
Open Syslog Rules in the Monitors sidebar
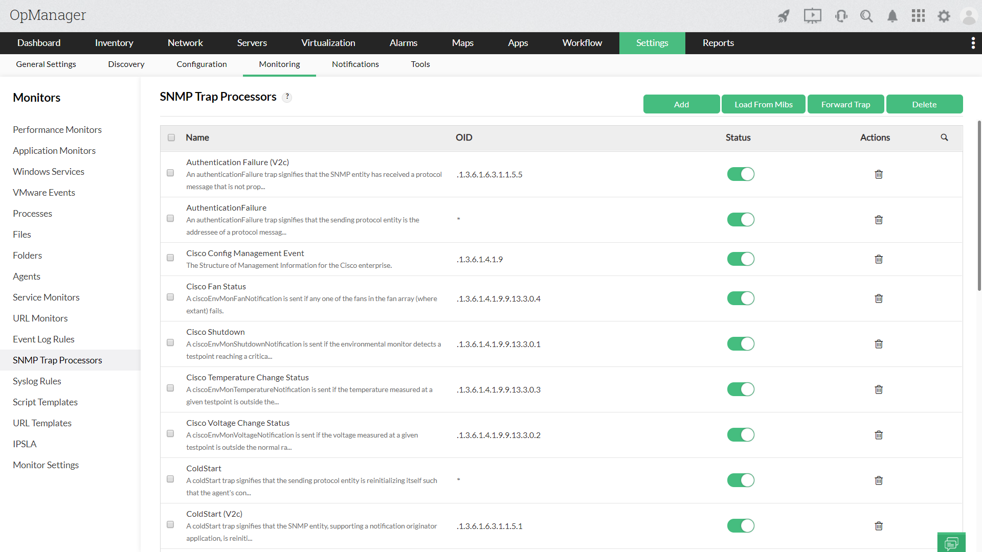click(37, 381)
